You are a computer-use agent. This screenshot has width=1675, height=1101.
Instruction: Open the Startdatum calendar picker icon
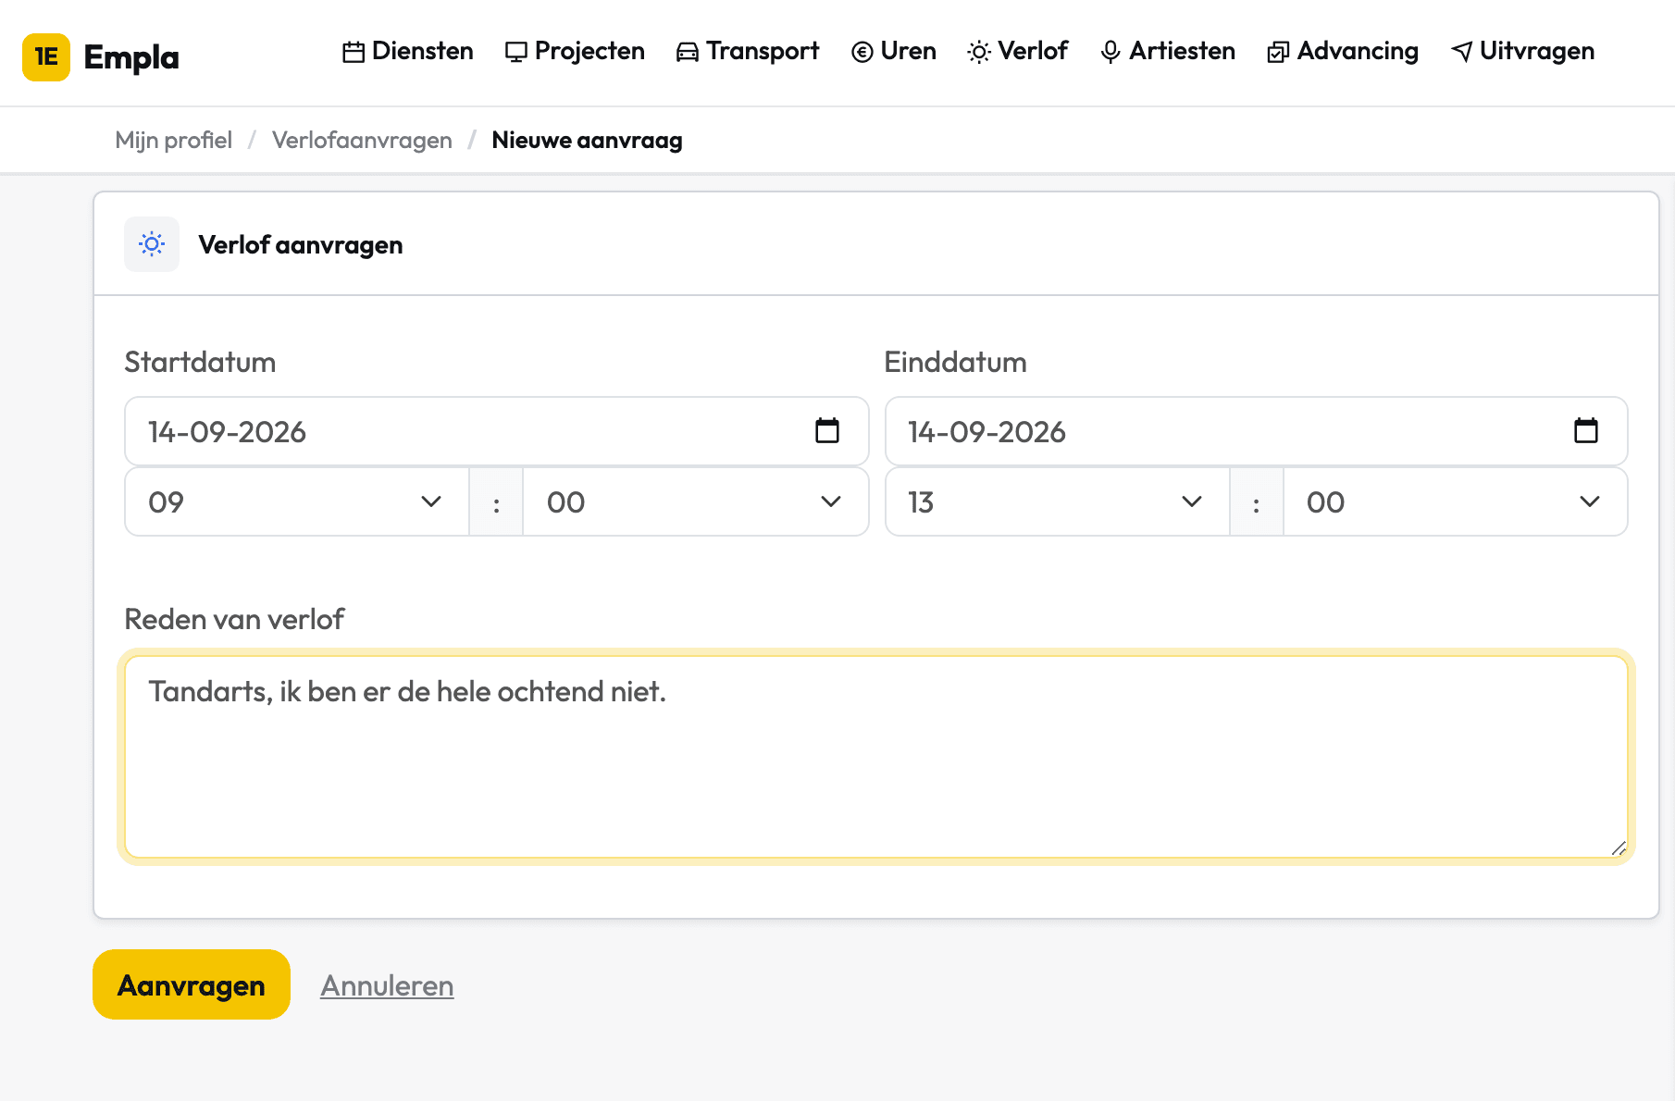click(827, 430)
